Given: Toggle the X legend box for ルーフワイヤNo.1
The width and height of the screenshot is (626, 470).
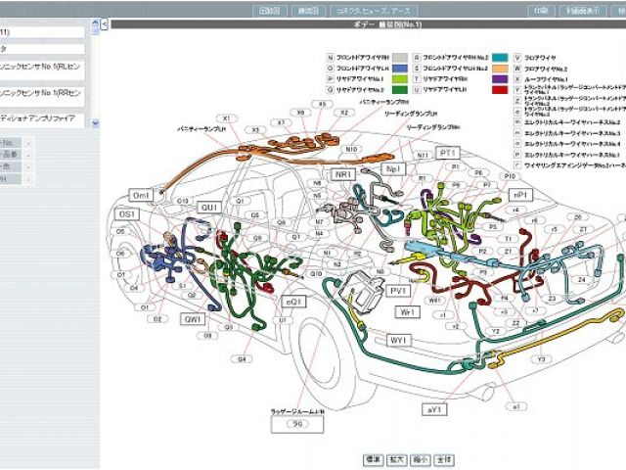Looking at the screenshot, I should point(517,79).
